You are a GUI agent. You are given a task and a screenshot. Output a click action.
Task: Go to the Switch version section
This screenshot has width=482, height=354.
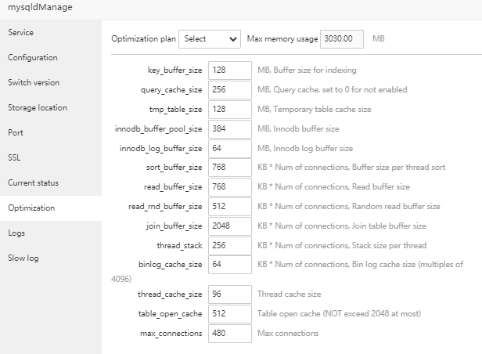click(x=34, y=82)
